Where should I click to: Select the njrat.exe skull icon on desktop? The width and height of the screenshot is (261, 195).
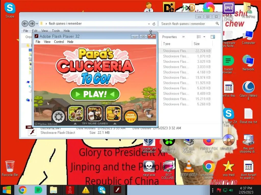pyautogui.click(x=149, y=169)
